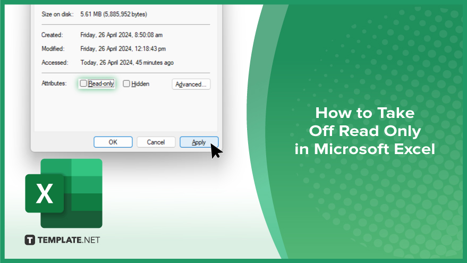
Task: Select the Microsoft Excel logo icon
Action: tap(64, 193)
